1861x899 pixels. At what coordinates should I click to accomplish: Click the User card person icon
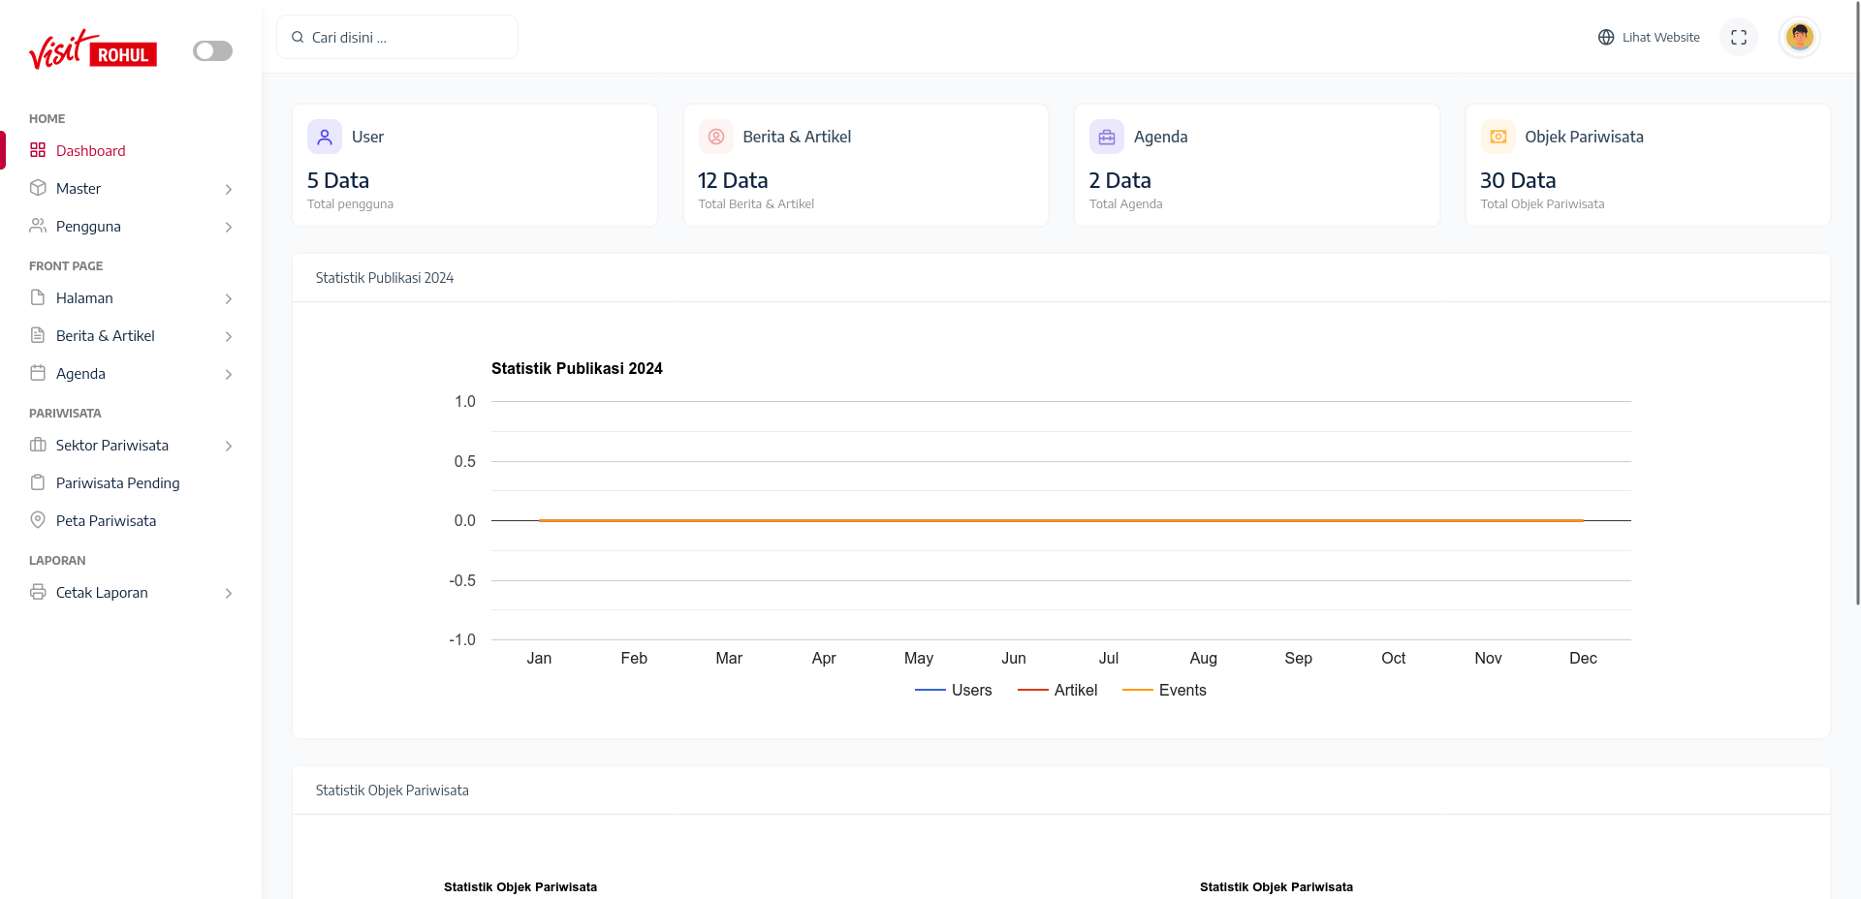click(325, 137)
